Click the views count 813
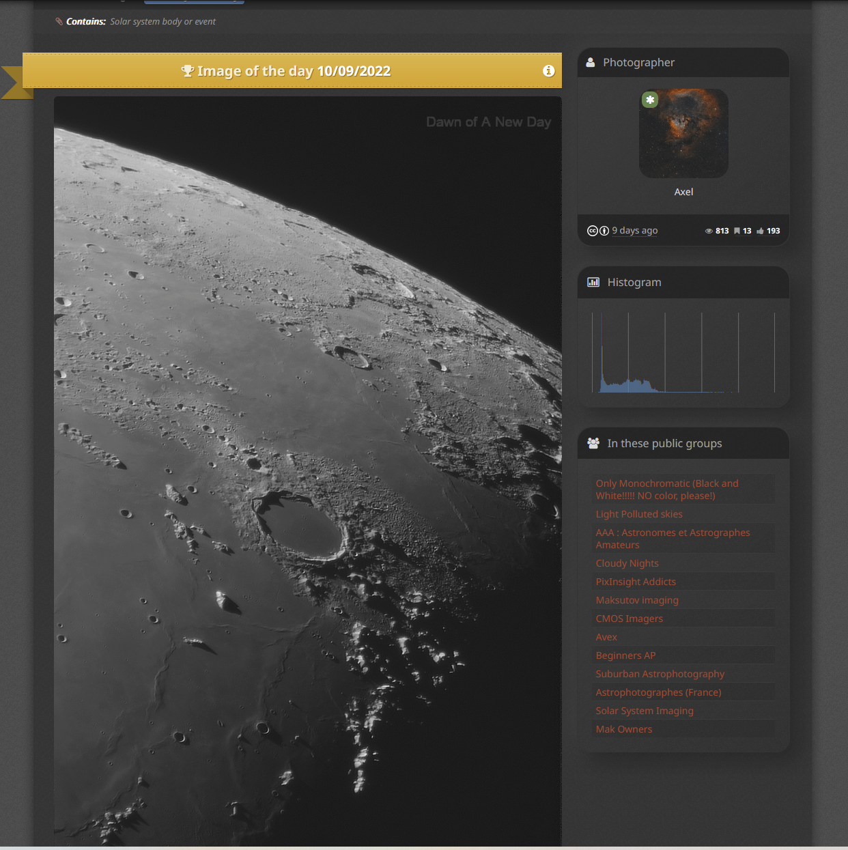The width and height of the screenshot is (848, 850). [722, 231]
